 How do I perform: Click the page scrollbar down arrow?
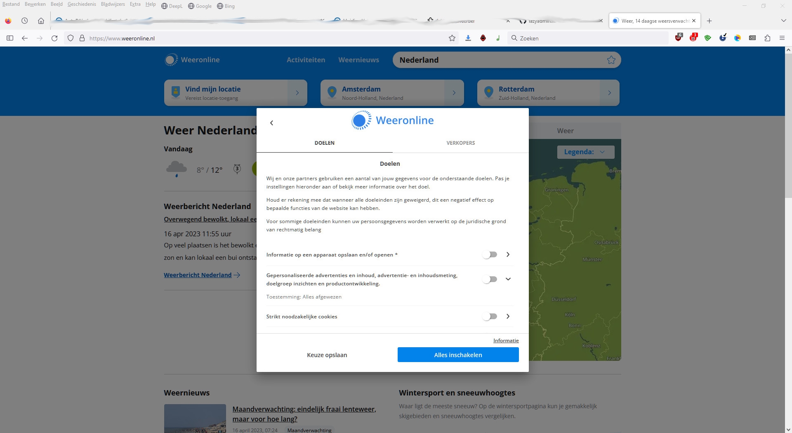point(788,429)
